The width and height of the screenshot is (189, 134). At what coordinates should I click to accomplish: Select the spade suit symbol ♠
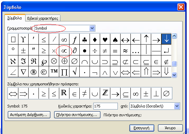(x=115, y=39)
